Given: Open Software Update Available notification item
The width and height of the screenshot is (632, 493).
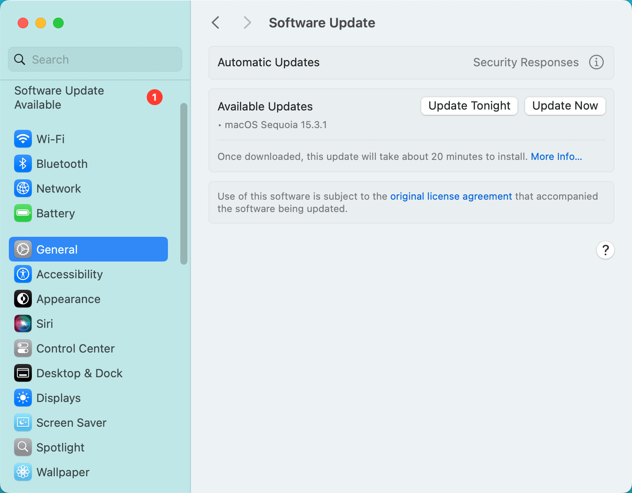Looking at the screenshot, I should click(59, 97).
